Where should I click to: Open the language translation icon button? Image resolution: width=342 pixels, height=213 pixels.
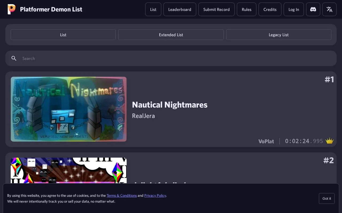pyautogui.click(x=329, y=9)
